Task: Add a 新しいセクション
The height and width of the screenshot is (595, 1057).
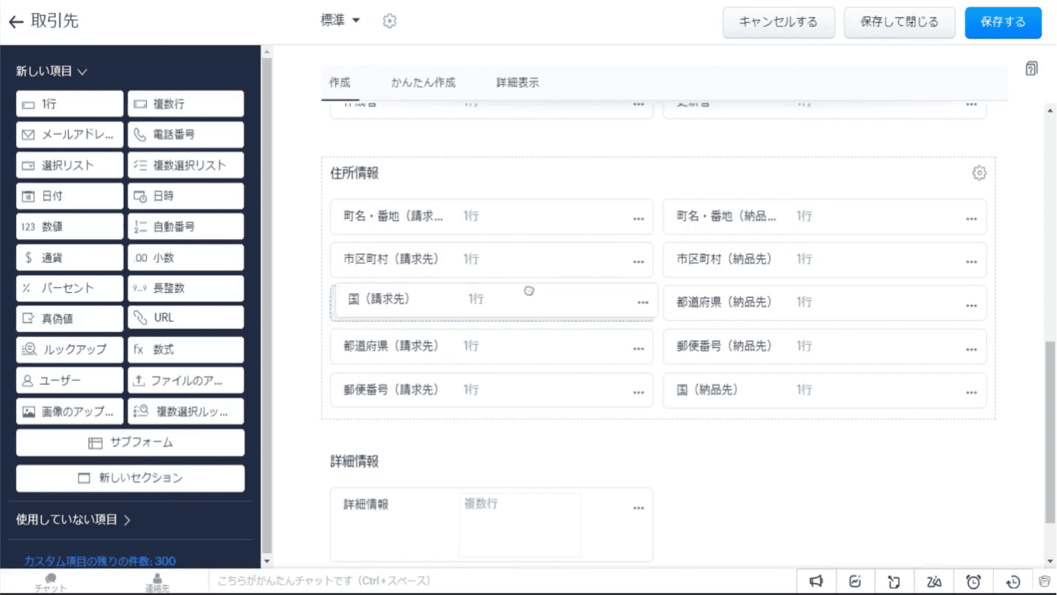Action: pos(130,478)
